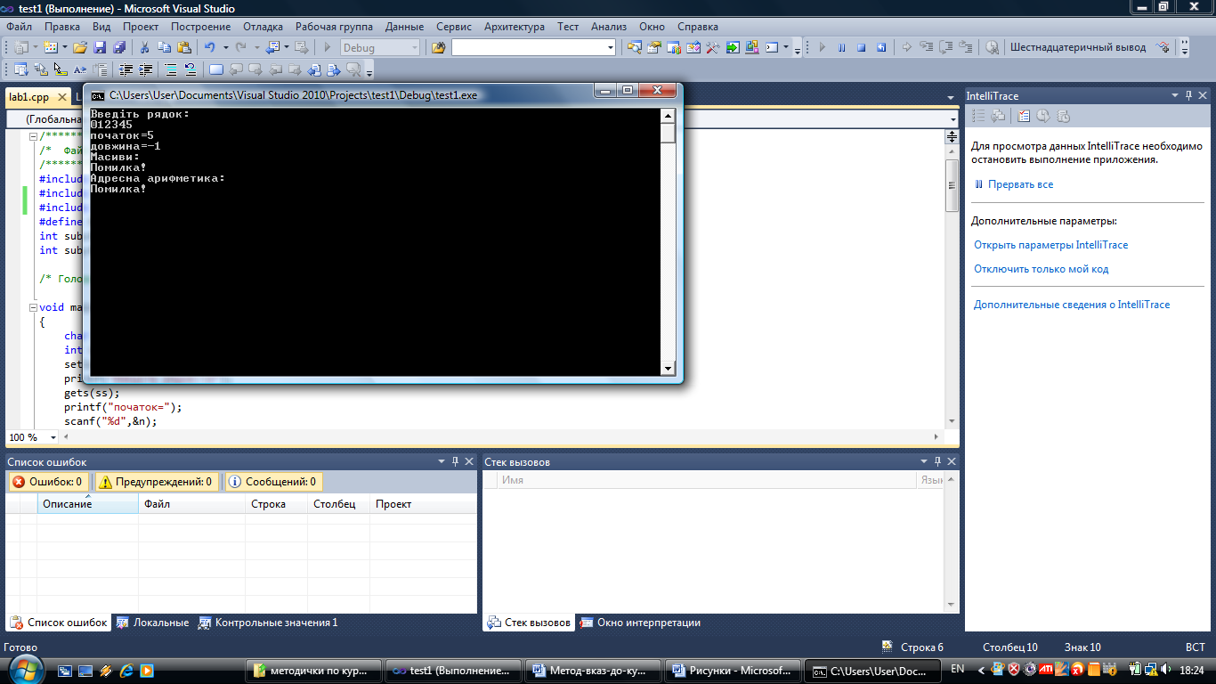
Task: Open the Список ошибок panel options dropdown
Action: pyautogui.click(x=441, y=461)
